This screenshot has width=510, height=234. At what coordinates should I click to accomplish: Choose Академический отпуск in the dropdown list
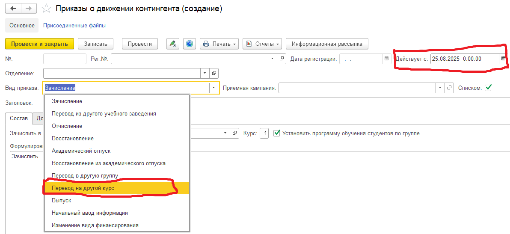tap(81, 151)
